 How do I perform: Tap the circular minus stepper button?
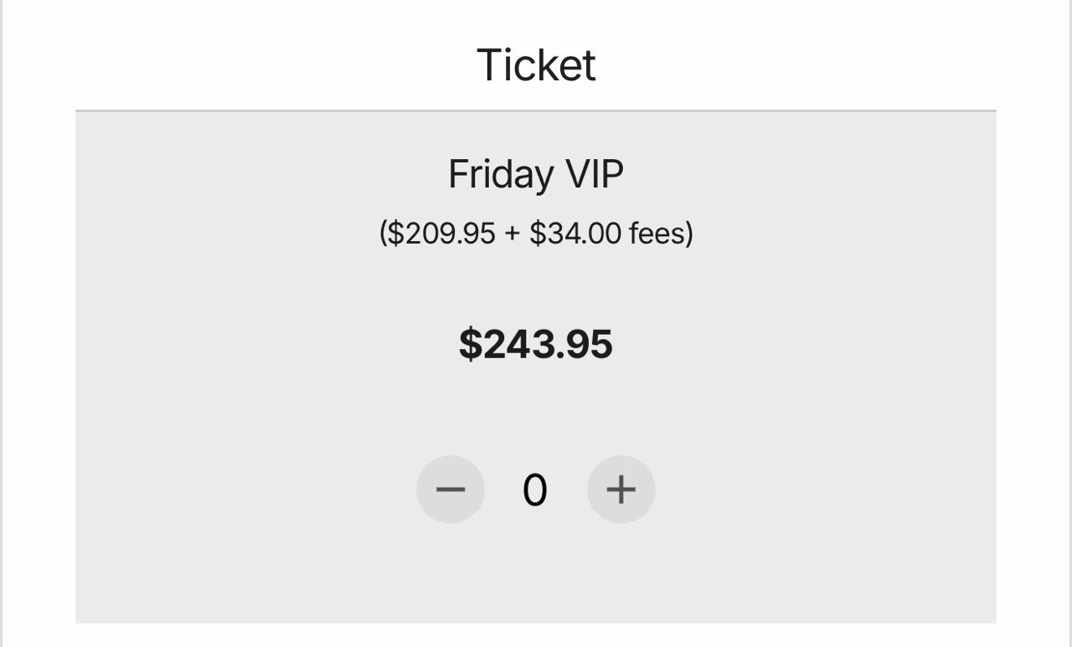coord(451,490)
